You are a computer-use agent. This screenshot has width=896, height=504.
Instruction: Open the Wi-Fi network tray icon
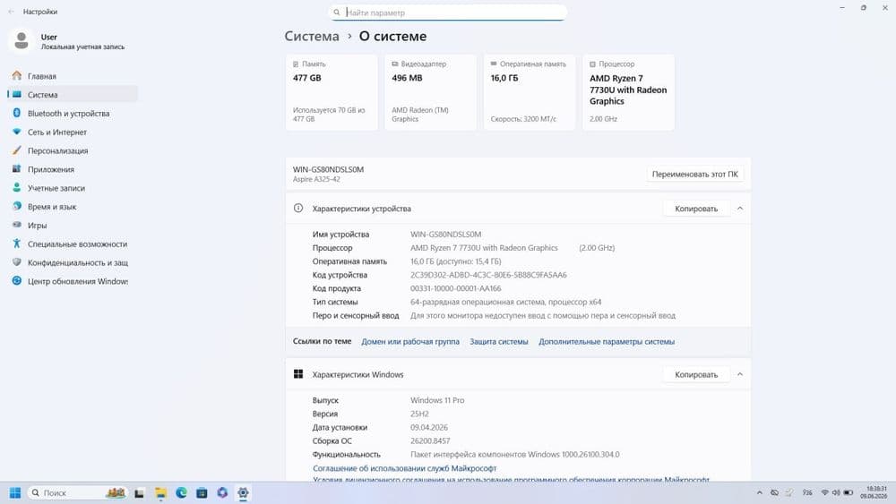824,492
